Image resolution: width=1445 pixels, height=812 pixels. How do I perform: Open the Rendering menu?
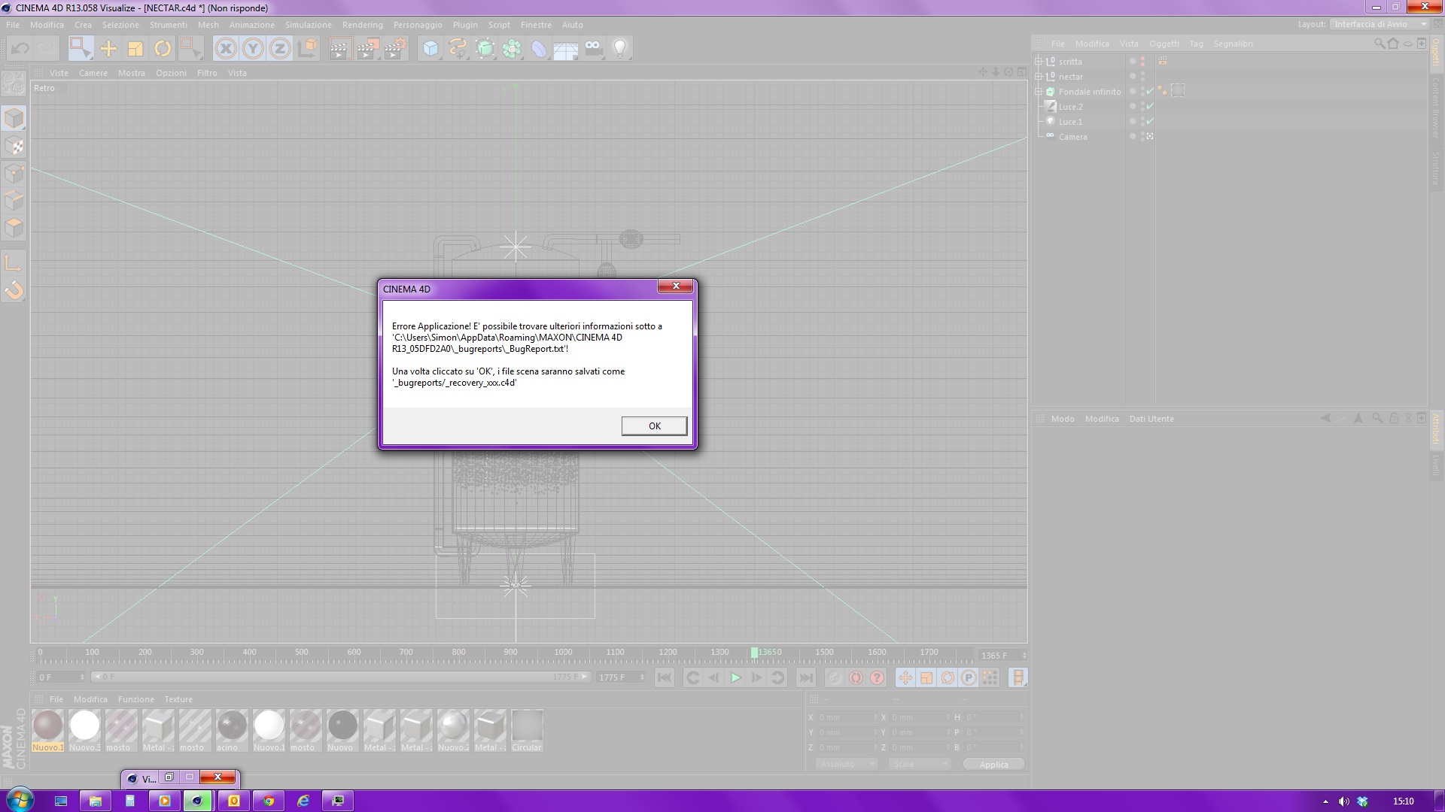pyautogui.click(x=362, y=25)
